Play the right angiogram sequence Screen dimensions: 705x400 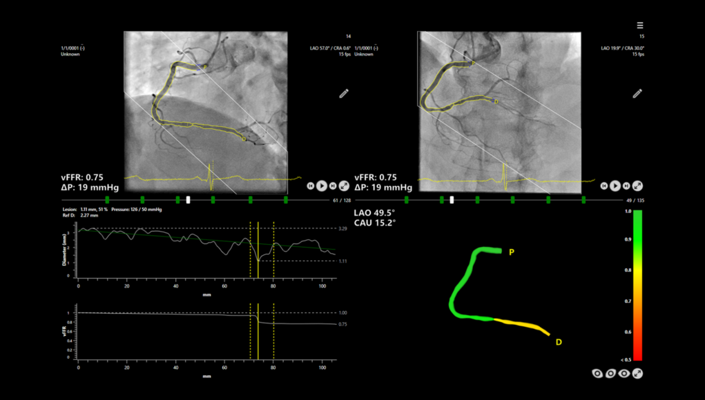(615, 186)
